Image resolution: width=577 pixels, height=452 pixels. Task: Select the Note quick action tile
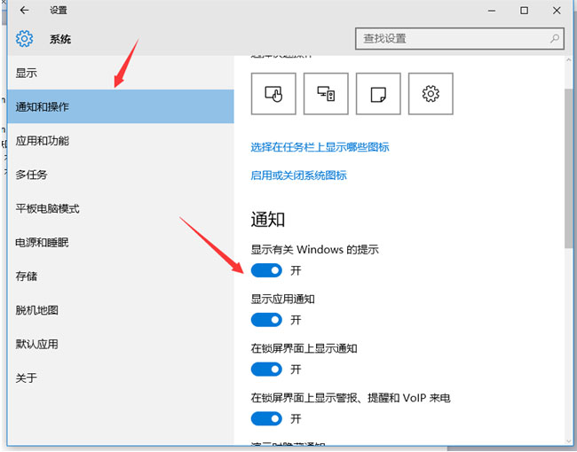(x=378, y=94)
